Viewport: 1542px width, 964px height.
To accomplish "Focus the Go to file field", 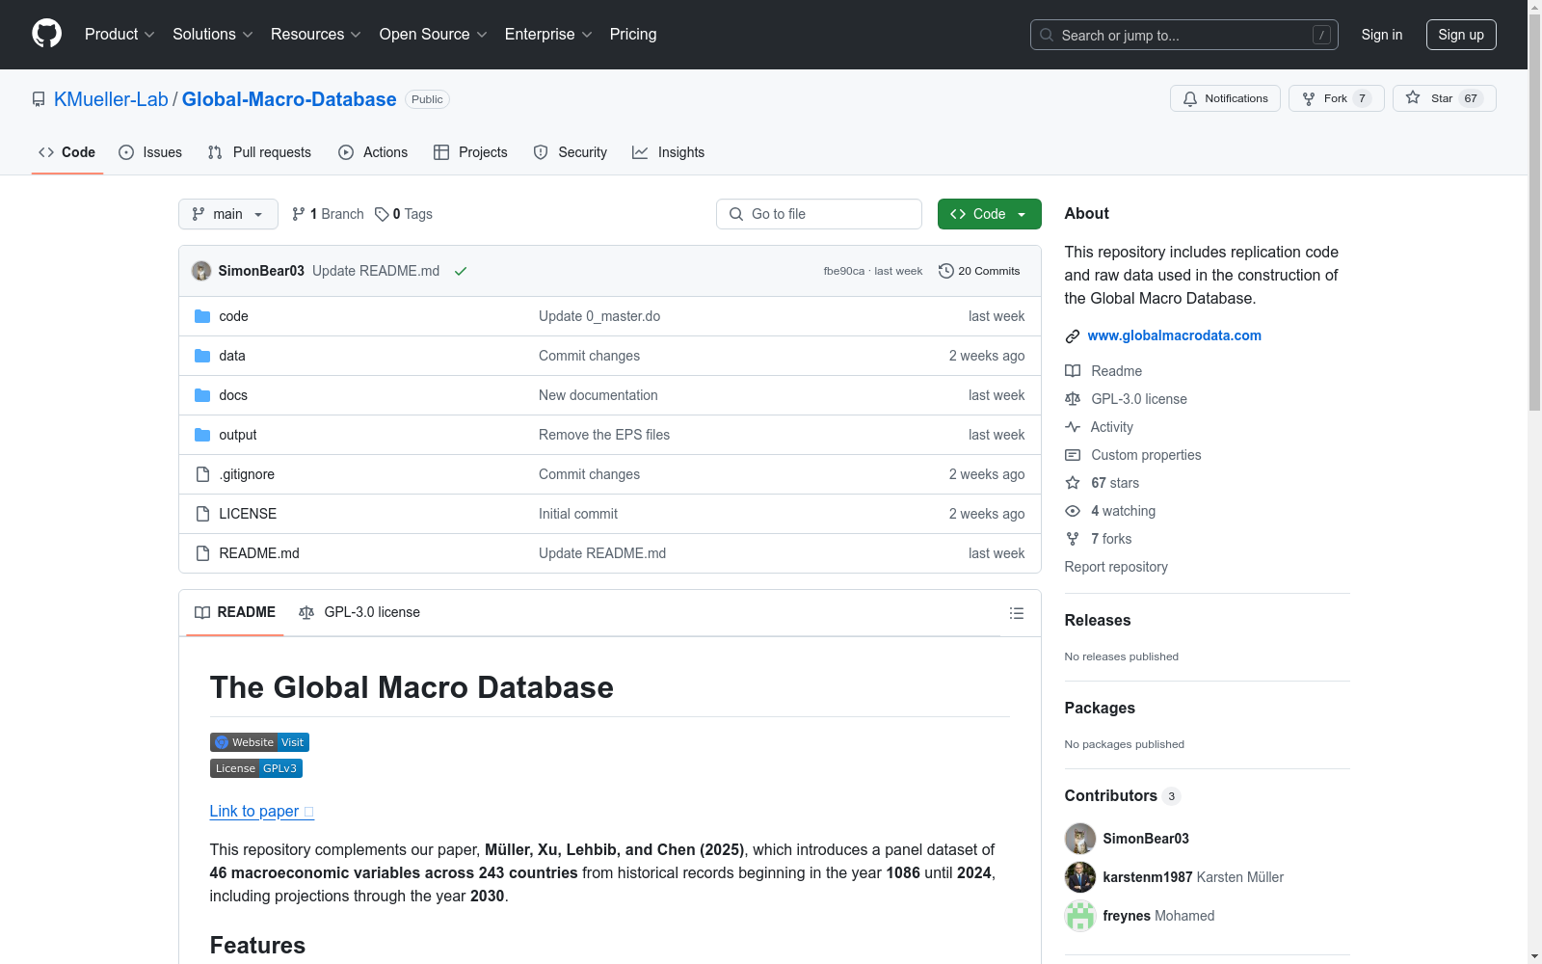I will click(x=819, y=214).
